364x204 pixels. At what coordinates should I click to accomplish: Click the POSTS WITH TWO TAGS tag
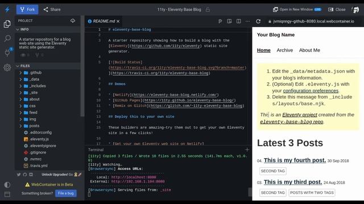pyautogui.click(x=312, y=193)
